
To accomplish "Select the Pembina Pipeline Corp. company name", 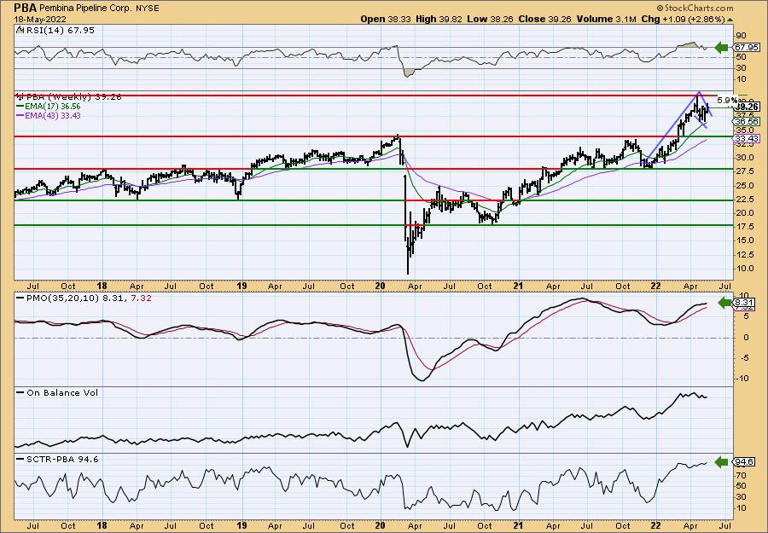I will click(x=85, y=9).
